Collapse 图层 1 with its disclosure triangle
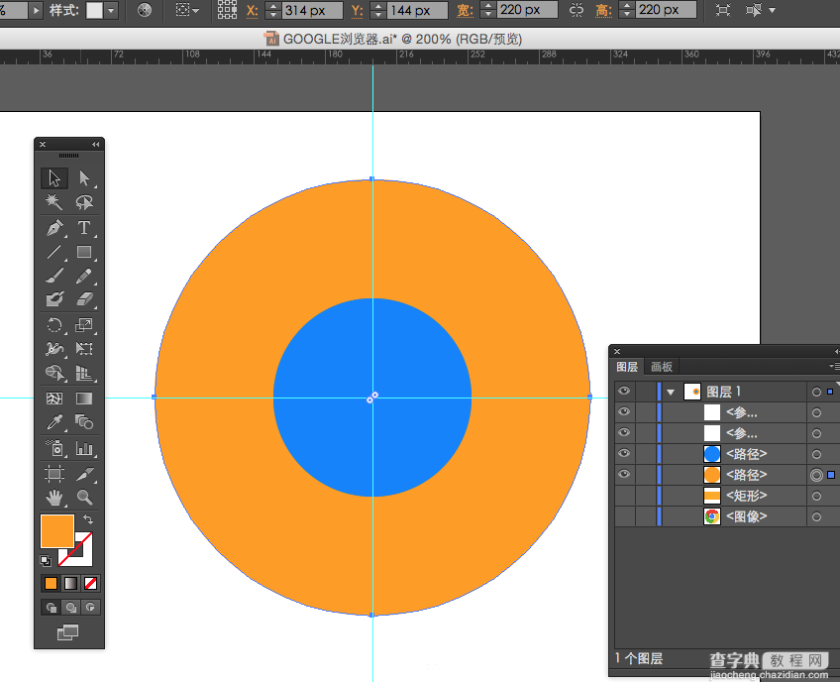 click(x=671, y=393)
